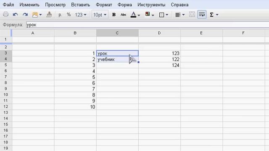Screen dimensions: 269x151
Task: Click the text alignment icon
Action: (x=178, y=15)
